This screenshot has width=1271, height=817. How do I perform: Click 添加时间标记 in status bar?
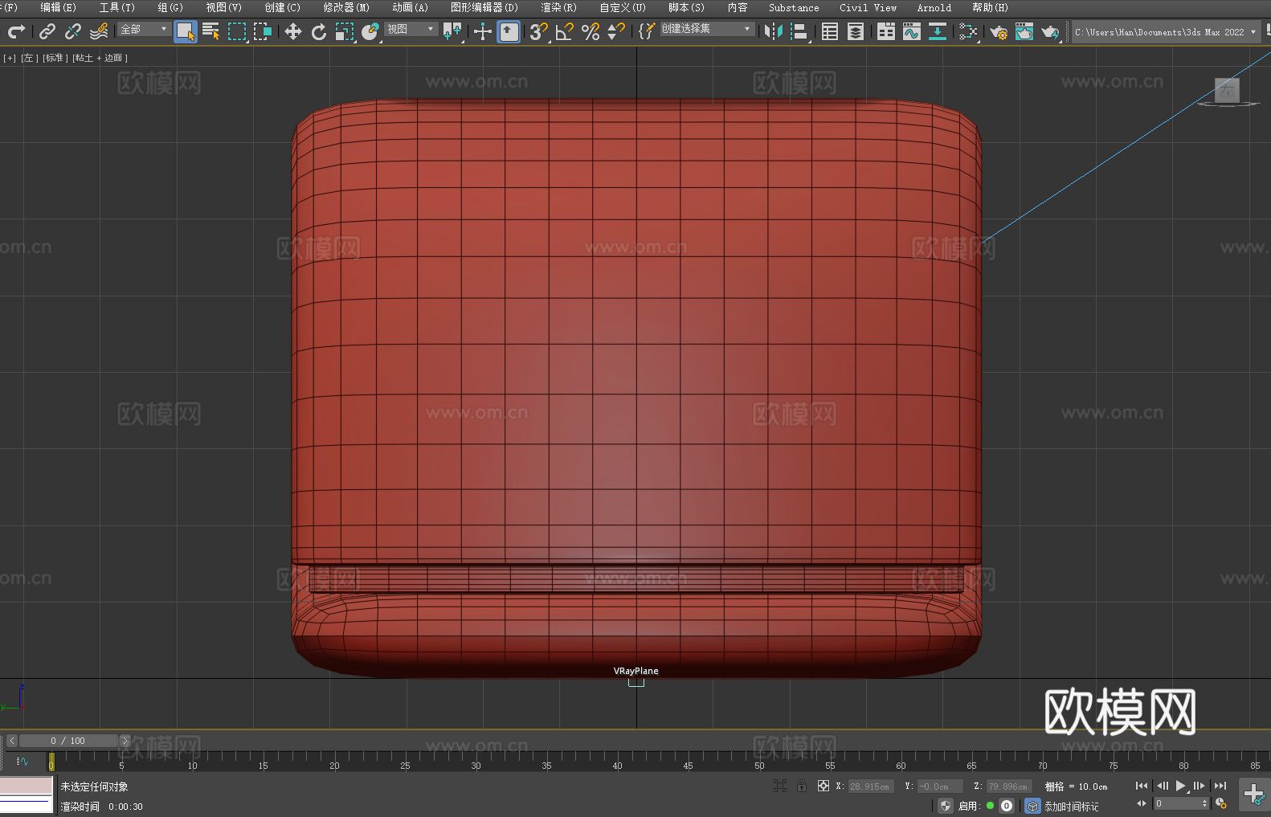coord(1071,806)
